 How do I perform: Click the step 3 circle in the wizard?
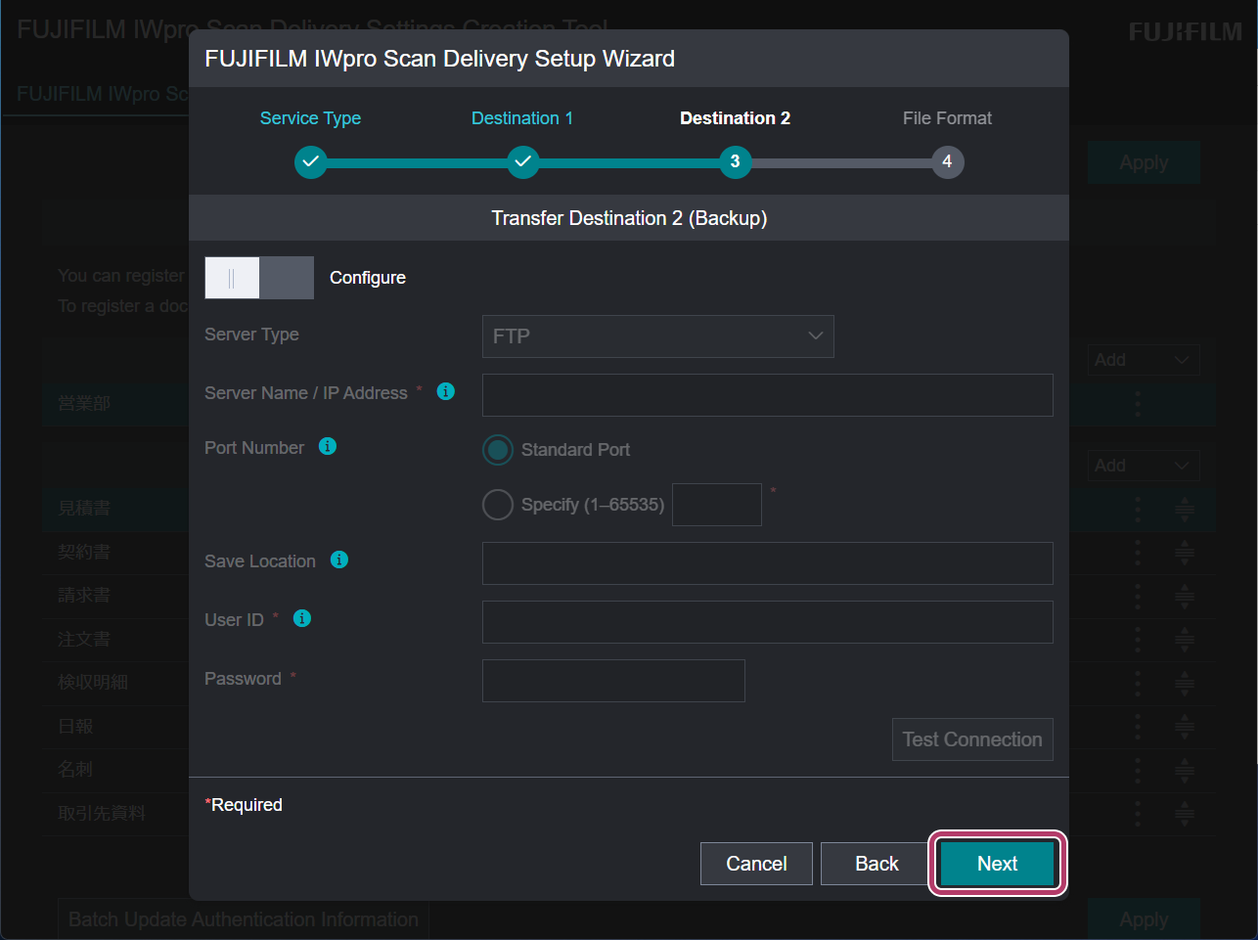pyautogui.click(x=736, y=161)
